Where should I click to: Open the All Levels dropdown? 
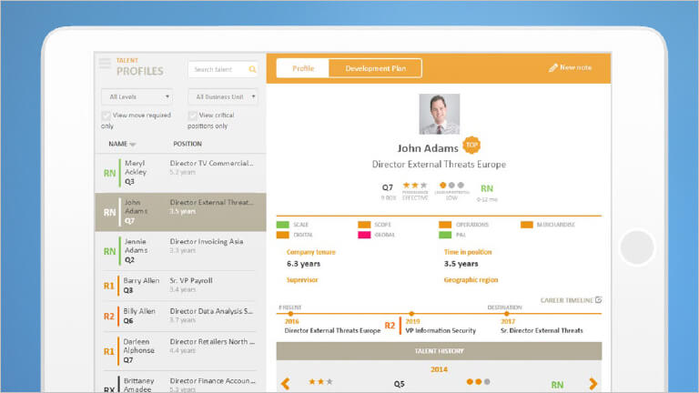pos(139,96)
